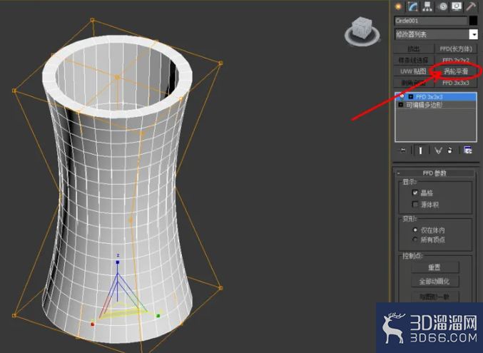Click the Pin Stack icon
This screenshot has height=353, width=483.
[402, 150]
